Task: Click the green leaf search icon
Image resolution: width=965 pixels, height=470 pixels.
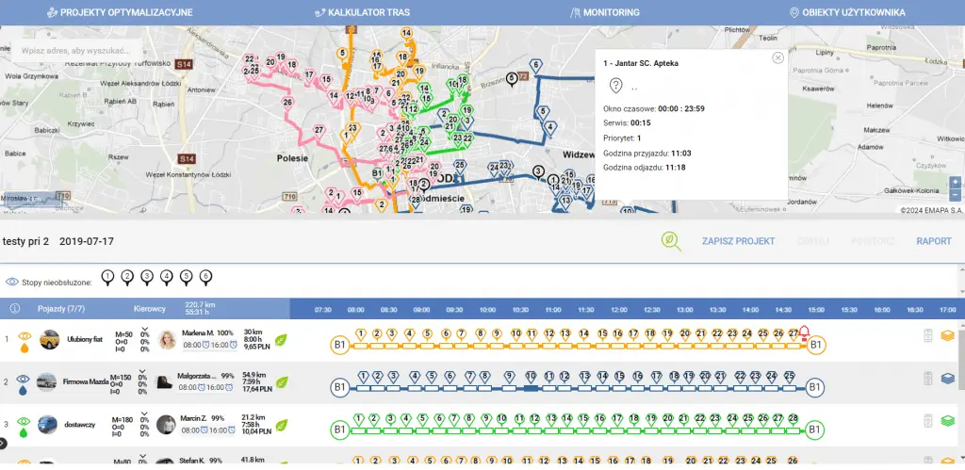Action: (x=671, y=241)
